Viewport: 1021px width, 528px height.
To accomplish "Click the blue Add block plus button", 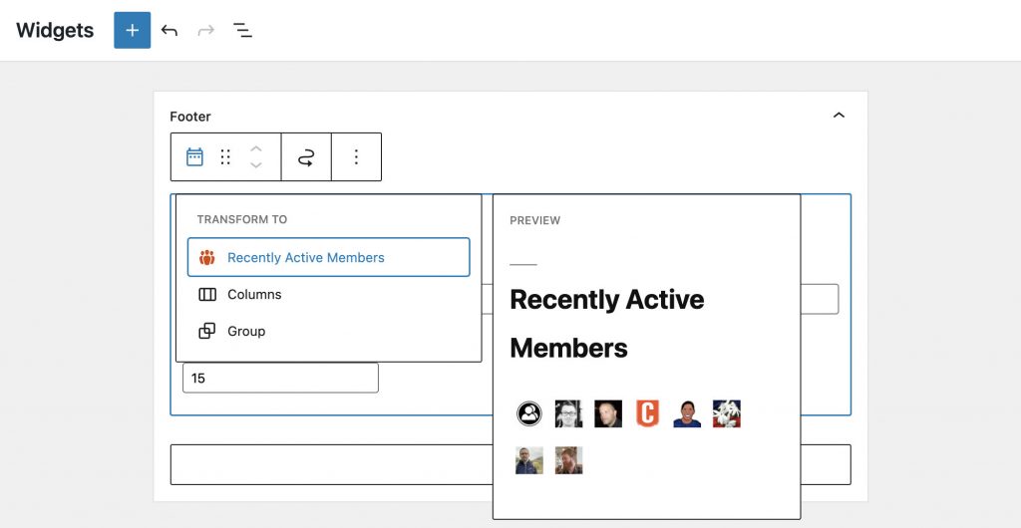I will tap(132, 30).
